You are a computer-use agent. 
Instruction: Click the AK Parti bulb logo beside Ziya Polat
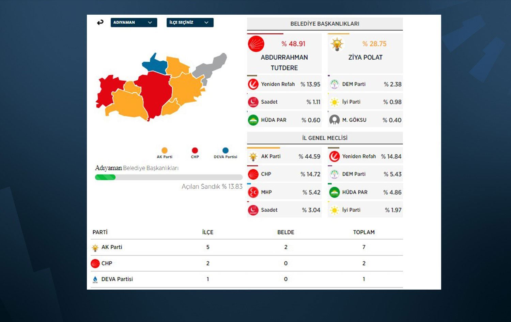coord(337,44)
